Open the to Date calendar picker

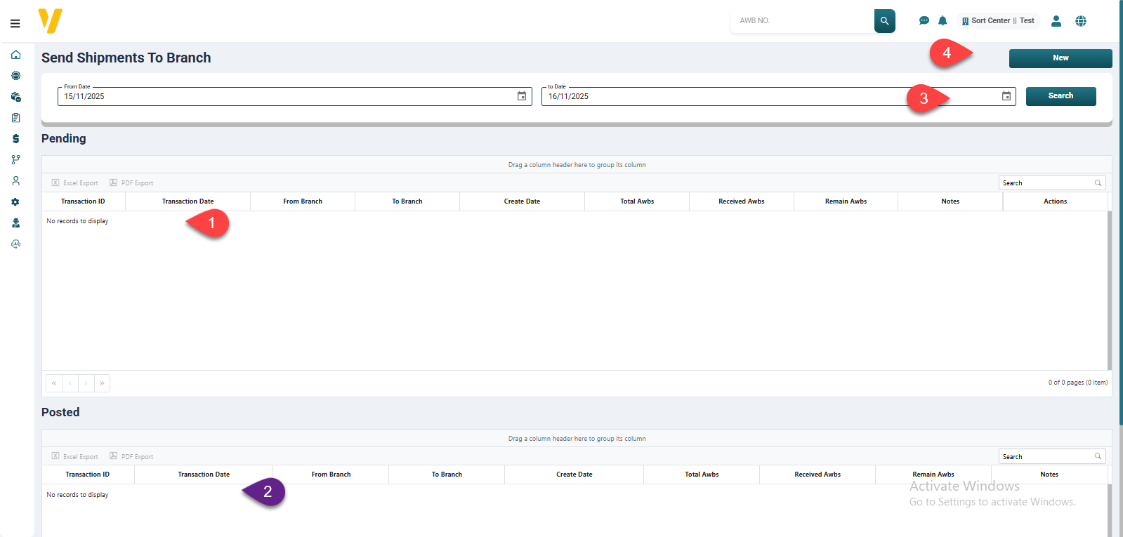1006,96
